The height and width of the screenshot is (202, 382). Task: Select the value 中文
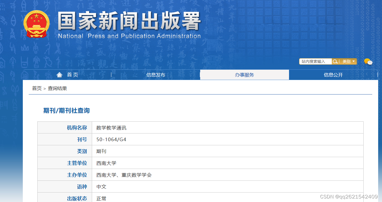[x=101, y=187]
